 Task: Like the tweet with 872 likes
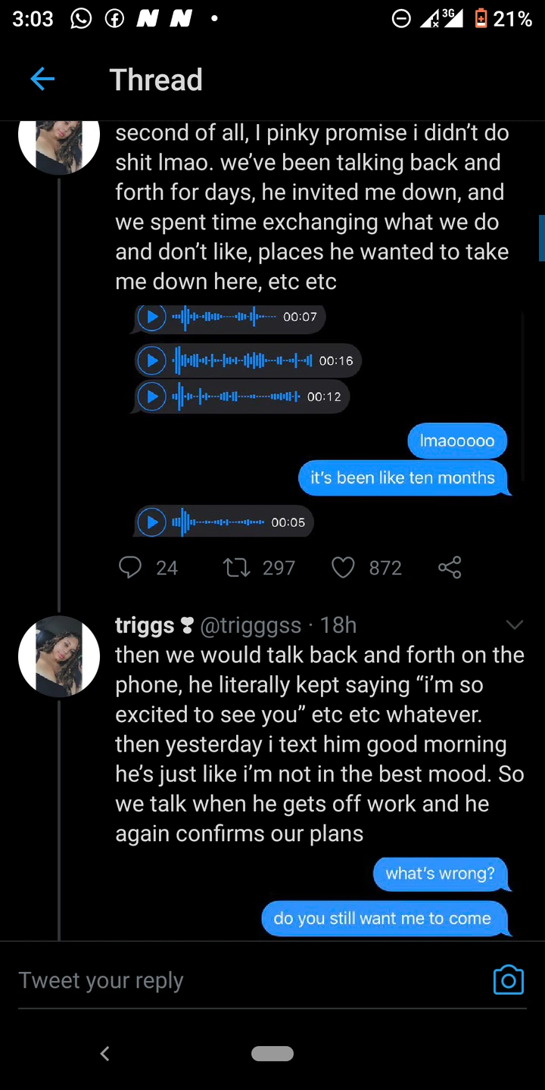pos(343,567)
